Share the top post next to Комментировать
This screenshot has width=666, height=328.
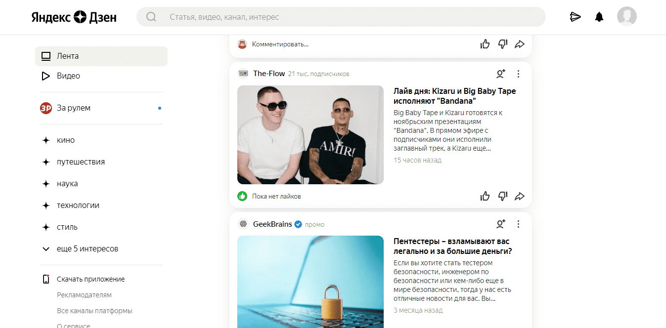click(x=520, y=44)
